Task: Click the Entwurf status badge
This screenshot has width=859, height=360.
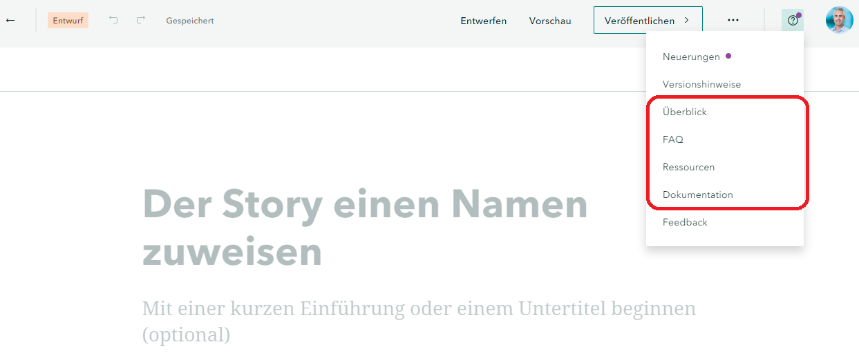Action: tap(68, 21)
